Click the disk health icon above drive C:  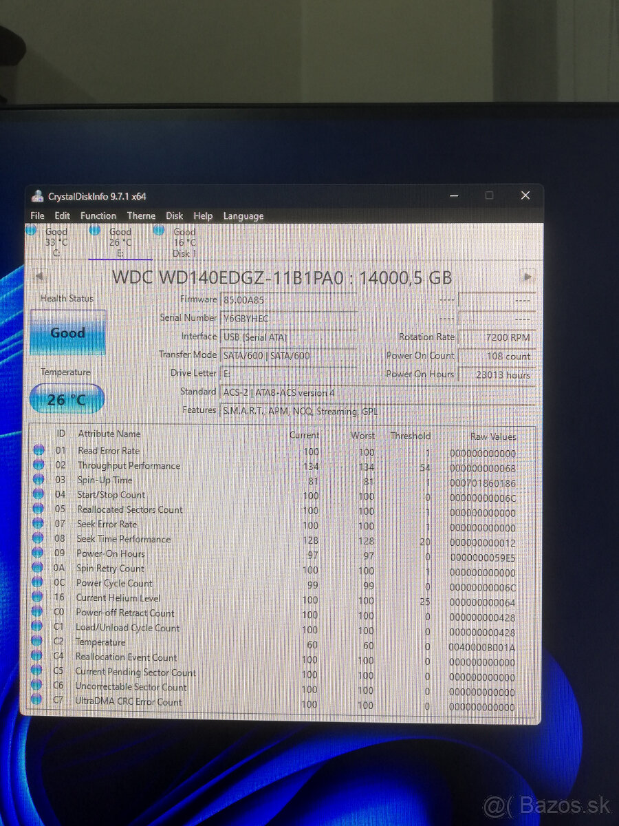point(31,231)
